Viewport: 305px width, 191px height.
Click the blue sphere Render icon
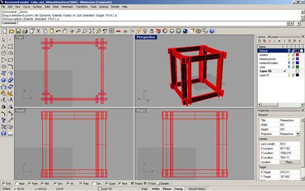point(185,31)
